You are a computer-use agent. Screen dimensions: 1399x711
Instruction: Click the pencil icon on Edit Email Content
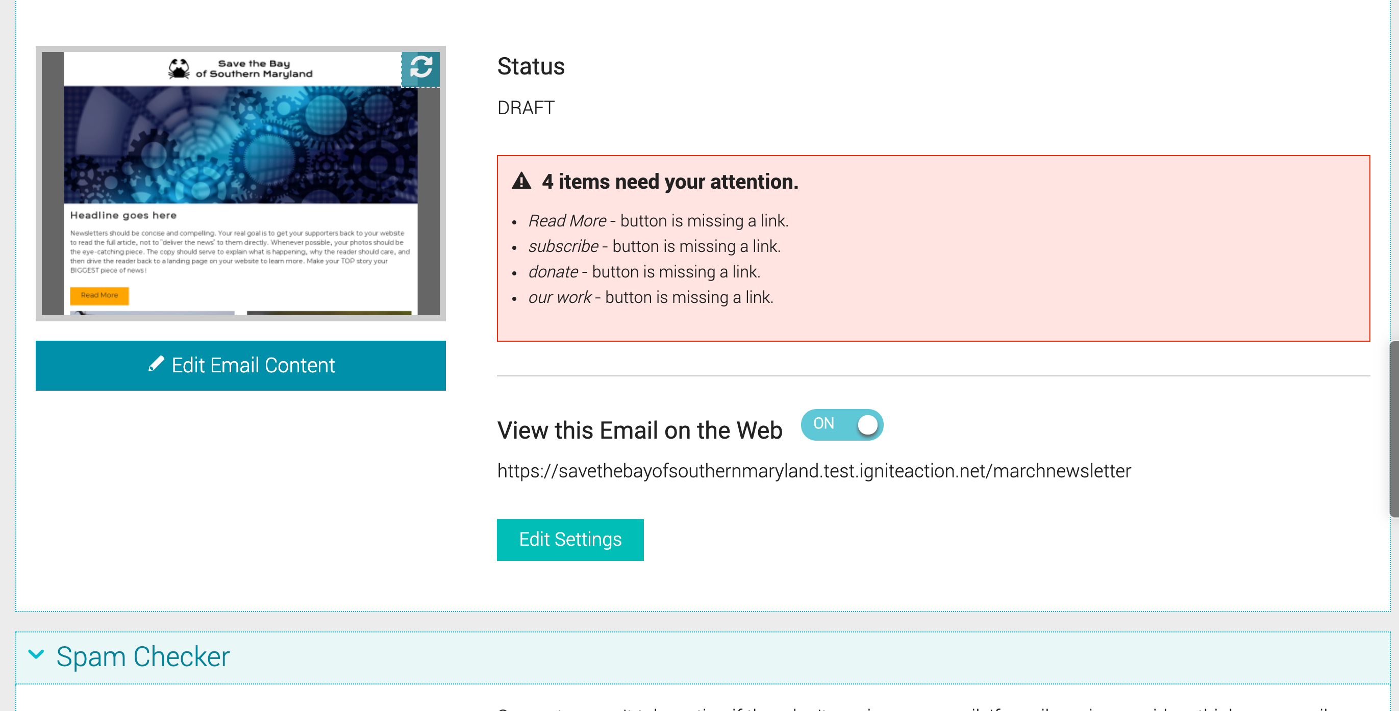coord(157,364)
